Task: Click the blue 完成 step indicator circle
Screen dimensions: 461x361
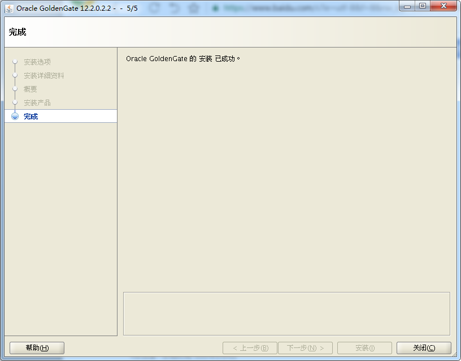Action: pyautogui.click(x=15, y=117)
